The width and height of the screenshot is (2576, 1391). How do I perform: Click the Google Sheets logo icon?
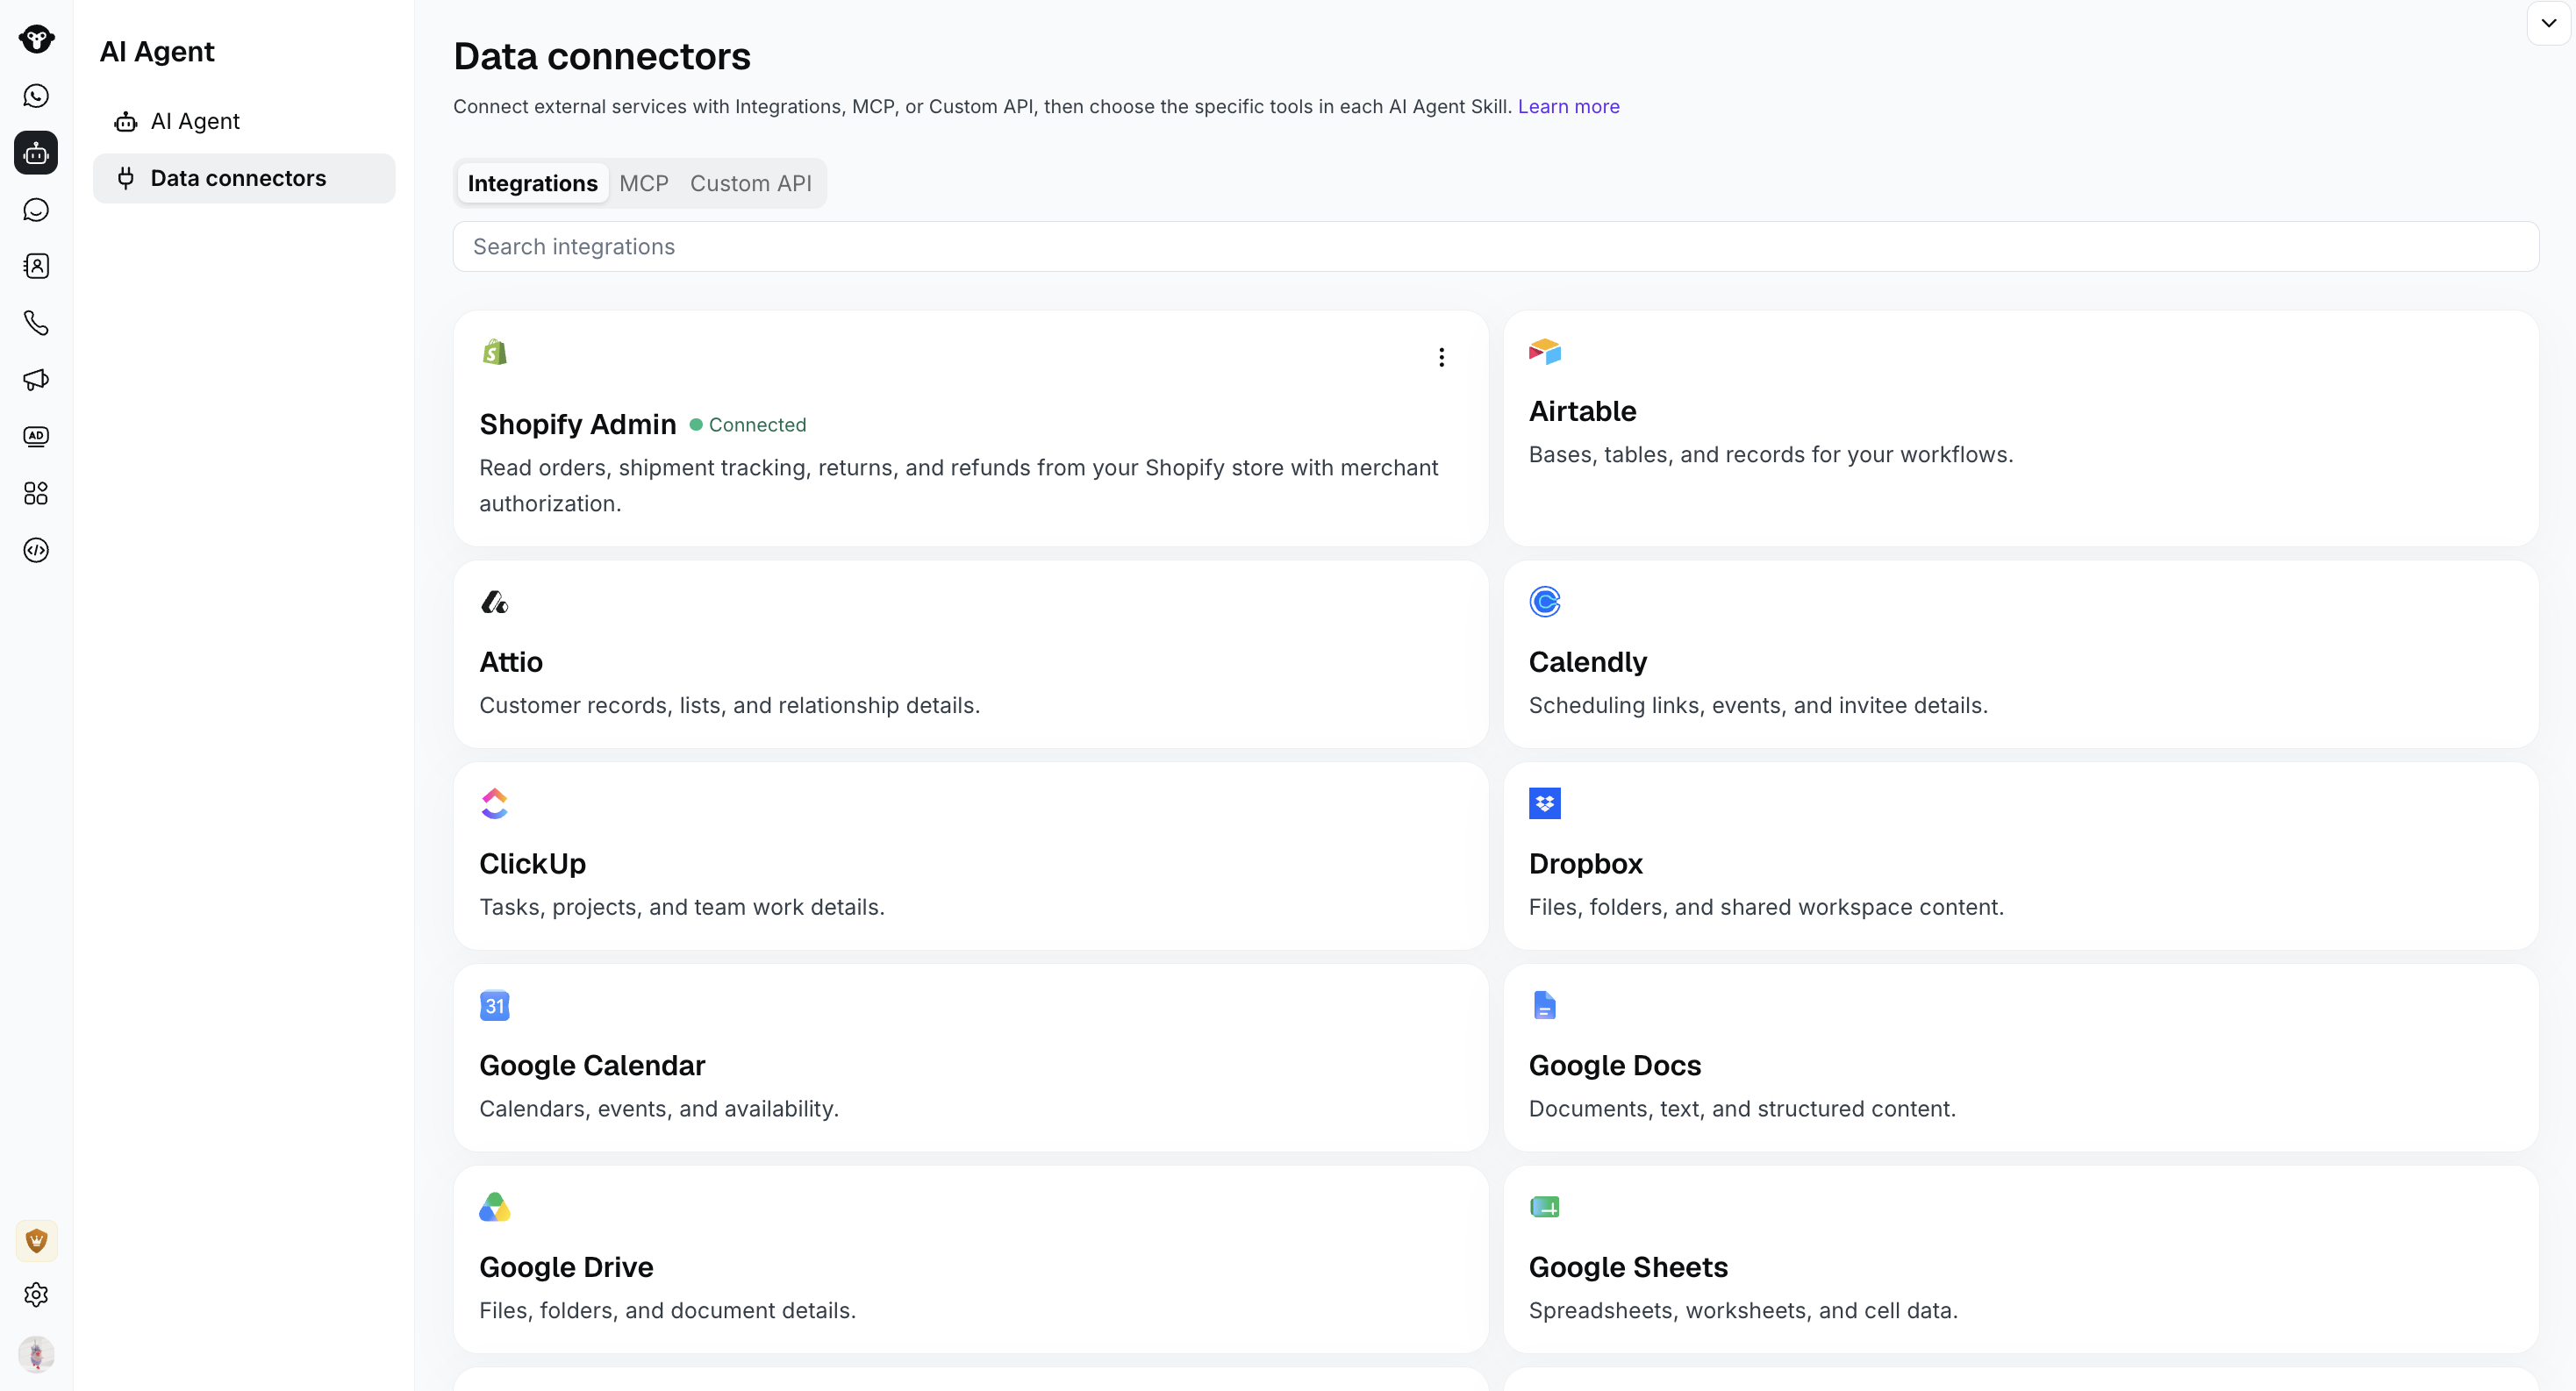tap(1545, 1207)
